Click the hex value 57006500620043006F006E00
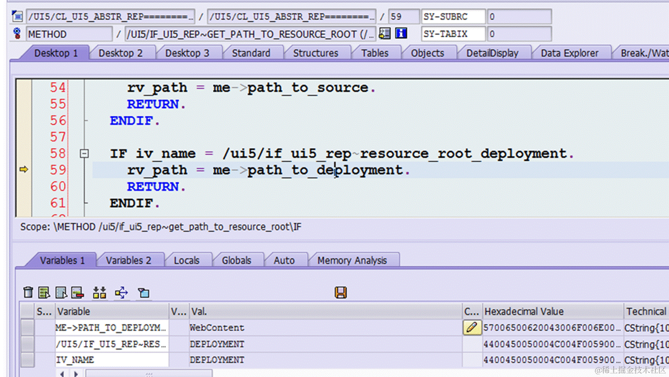The height and width of the screenshot is (377, 669). point(552,328)
